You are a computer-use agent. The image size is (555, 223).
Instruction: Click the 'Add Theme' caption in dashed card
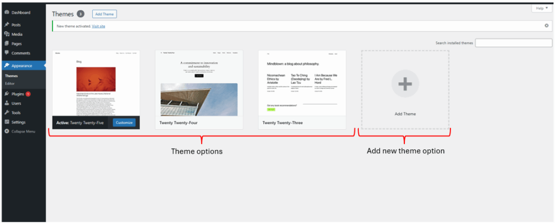click(405, 114)
